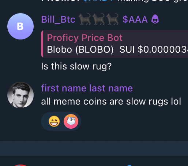Toggle the grinning face reaction
The image size is (188, 166).
(x=54, y=121)
